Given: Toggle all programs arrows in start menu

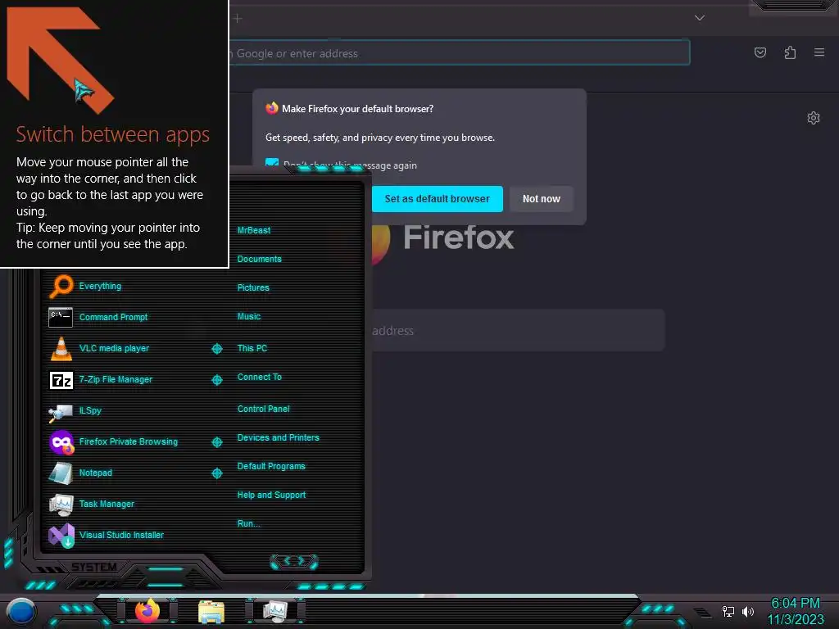Looking at the screenshot, I should pyautogui.click(x=294, y=561).
